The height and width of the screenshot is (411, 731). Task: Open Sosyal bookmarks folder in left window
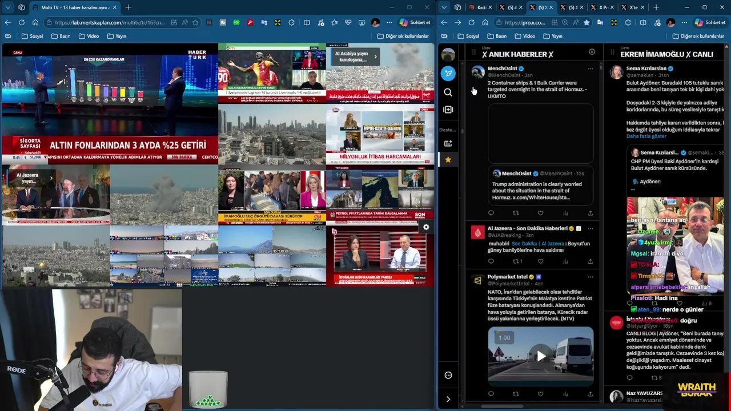[x=32, y=36]
